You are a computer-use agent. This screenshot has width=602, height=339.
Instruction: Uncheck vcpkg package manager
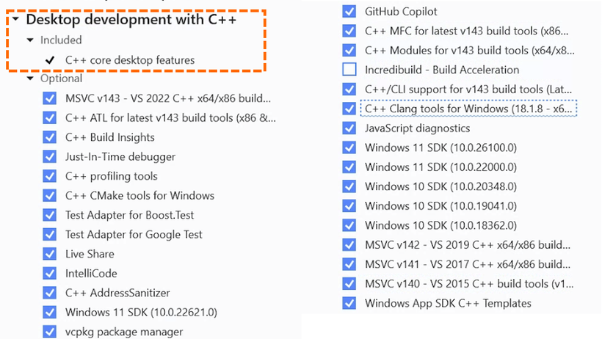[x=49, y=332]
